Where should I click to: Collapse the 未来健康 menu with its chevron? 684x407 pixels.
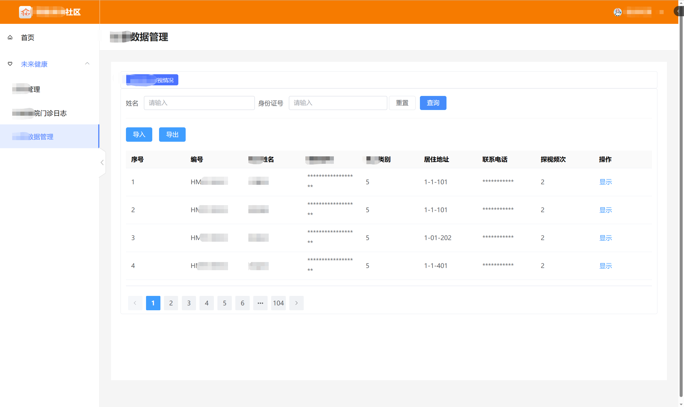[87, 64]
